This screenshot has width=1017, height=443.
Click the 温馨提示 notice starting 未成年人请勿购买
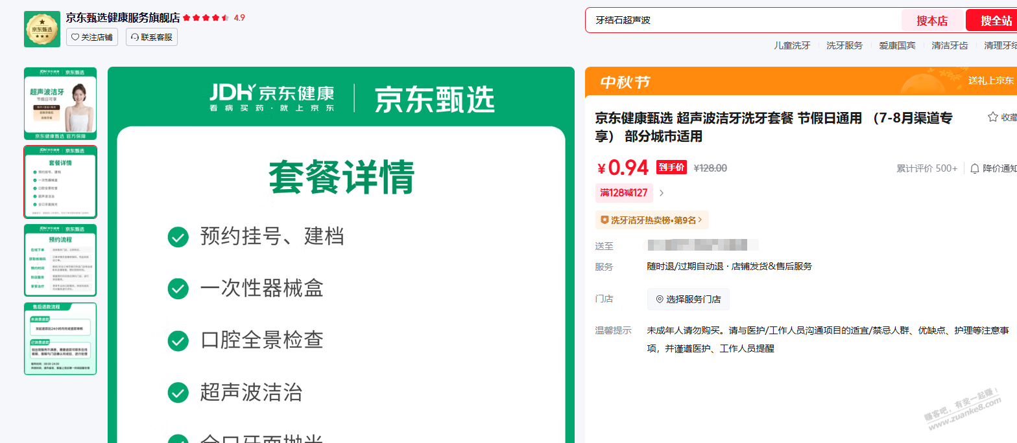click(828, 339)
